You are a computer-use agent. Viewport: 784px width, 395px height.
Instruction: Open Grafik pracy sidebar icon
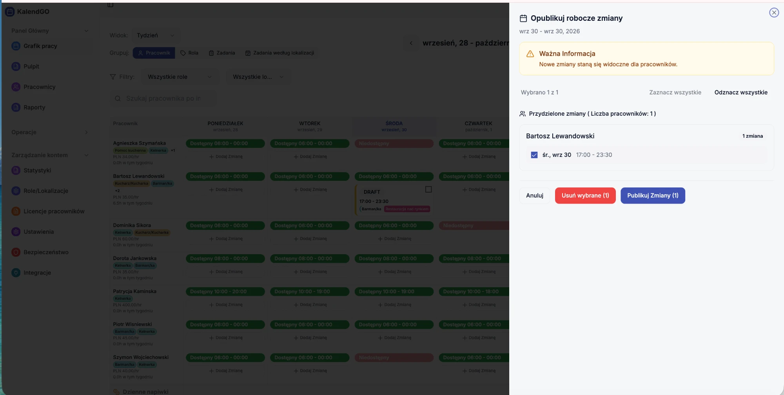point(16,46)
